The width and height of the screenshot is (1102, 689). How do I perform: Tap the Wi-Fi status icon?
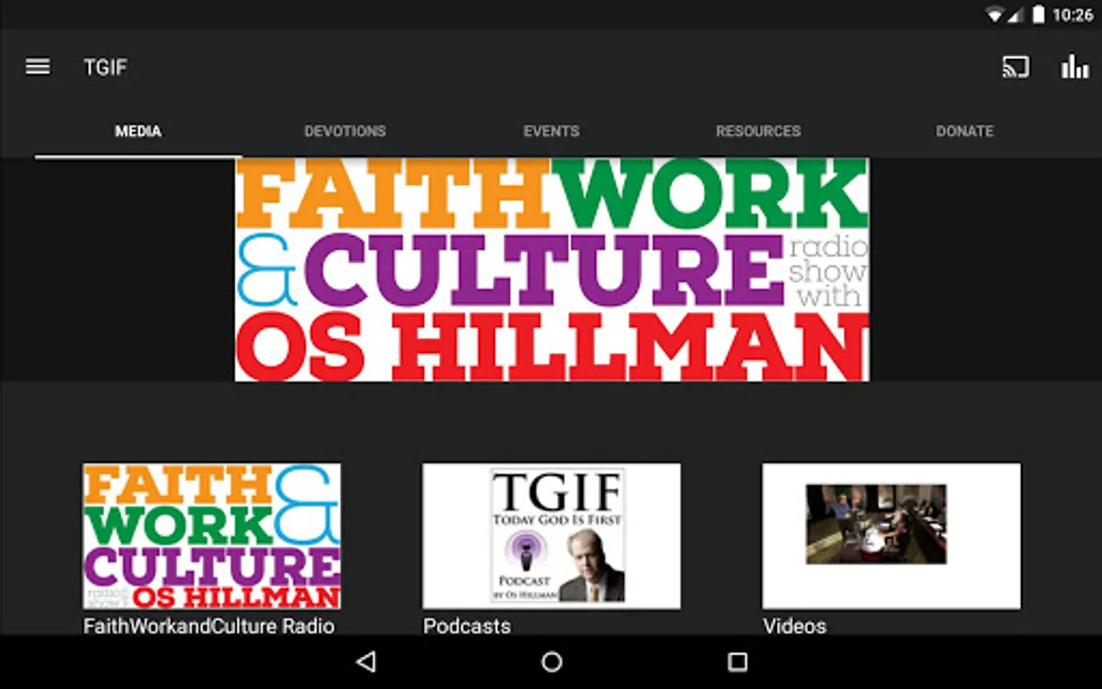(994, 15)
